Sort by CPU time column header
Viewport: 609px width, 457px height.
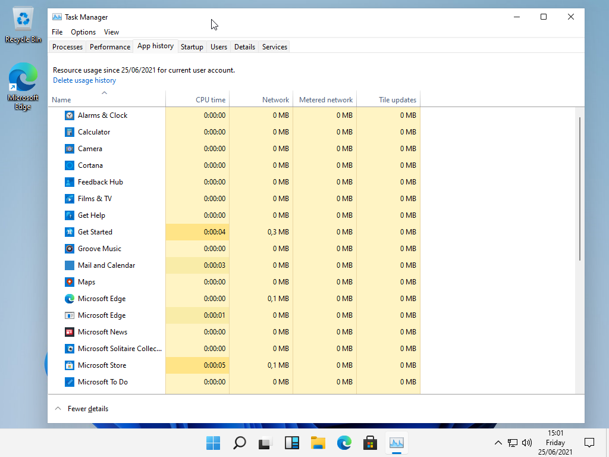coord(210,100)
